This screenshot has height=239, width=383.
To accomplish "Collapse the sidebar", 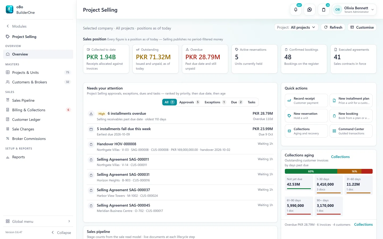I will coord(61,232).
